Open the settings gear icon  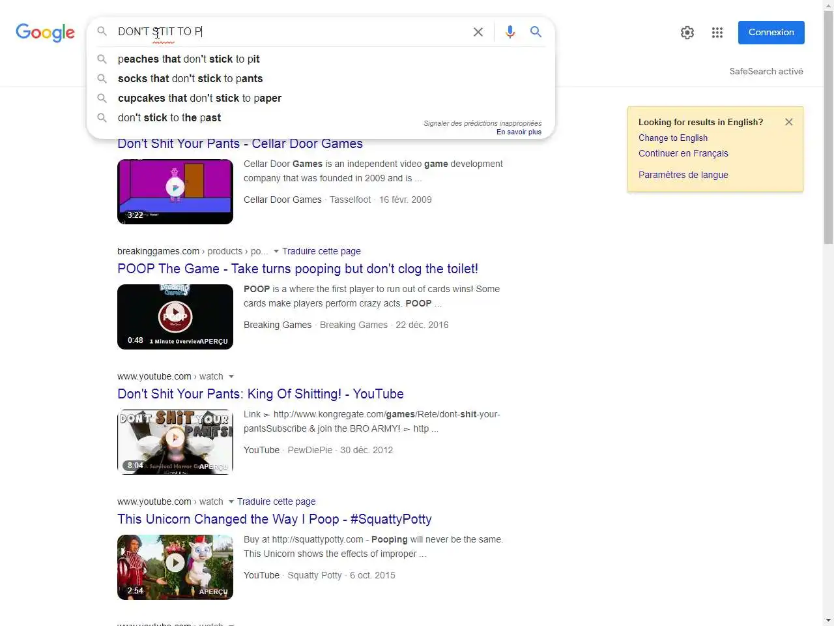[x=687, y=33]
